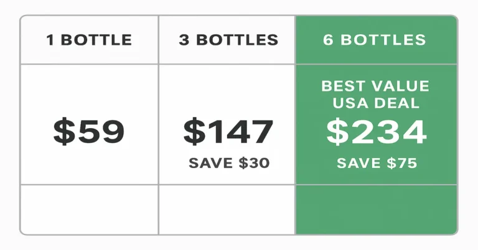
Task: Click the $59 price
Action: tap(89, 132)
